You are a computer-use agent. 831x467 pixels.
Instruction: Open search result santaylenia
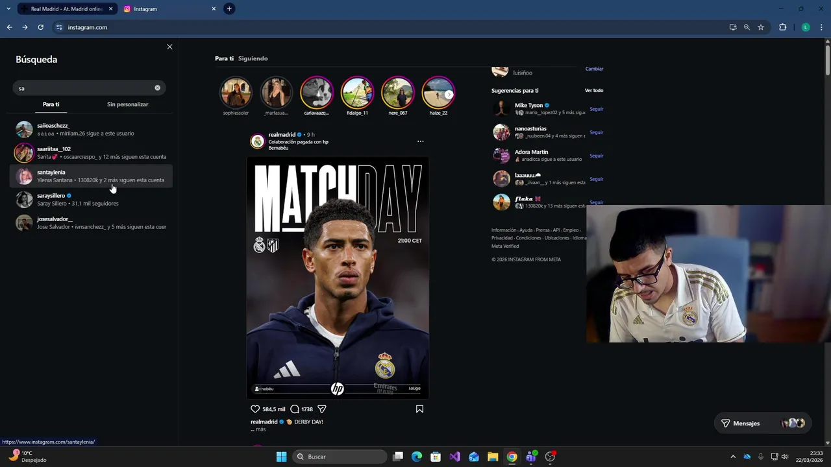92,176
